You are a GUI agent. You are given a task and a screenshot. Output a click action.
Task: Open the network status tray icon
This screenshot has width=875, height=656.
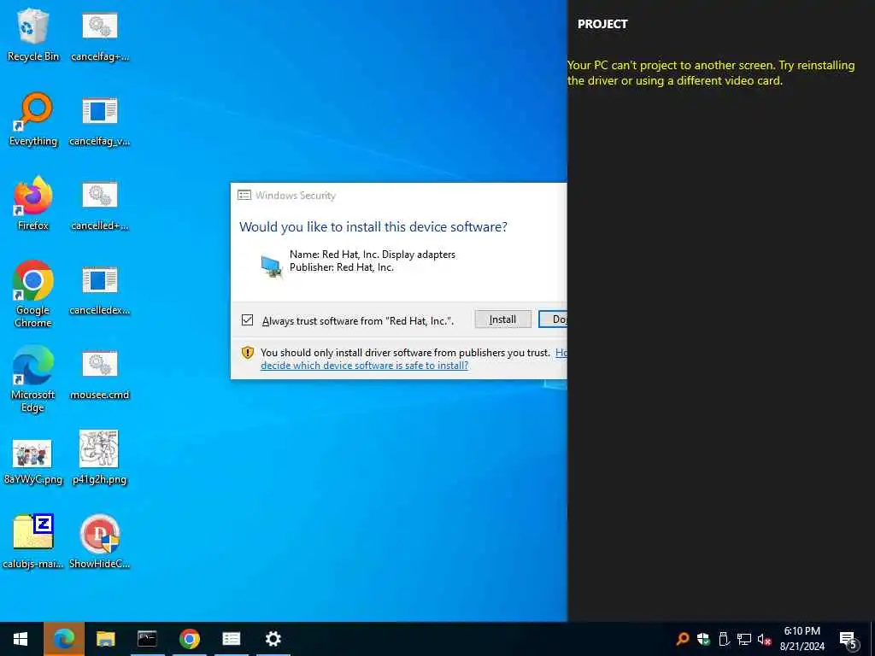744,639
